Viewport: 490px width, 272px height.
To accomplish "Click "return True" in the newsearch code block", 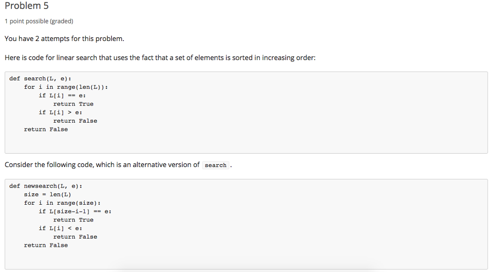I will click(x=73, y=220).
